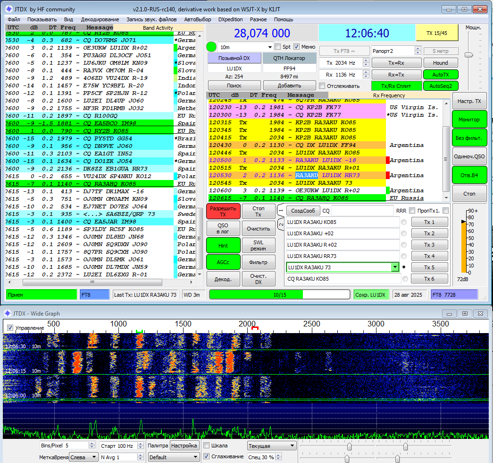Expand the Tx 5 message dropdown arrow

[395, 267]
